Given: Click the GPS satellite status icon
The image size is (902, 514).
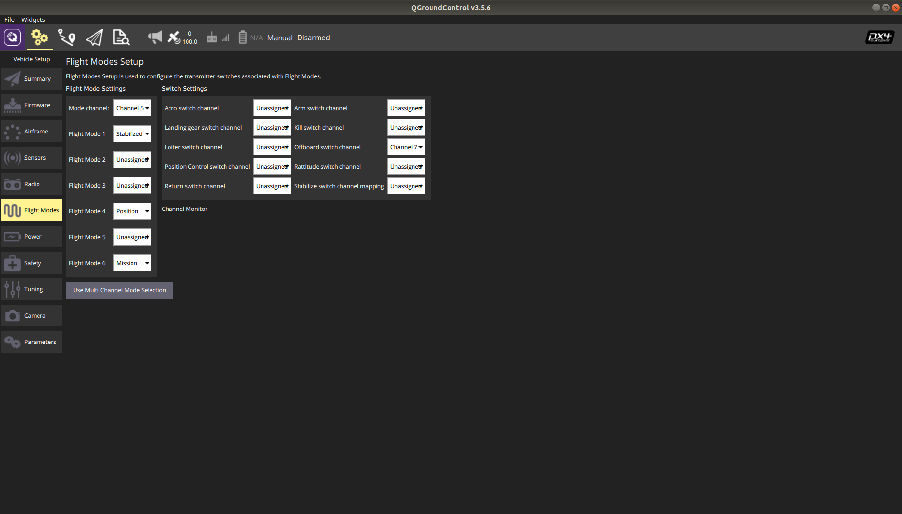Looking at the screenshot, I should pos(174,38).
